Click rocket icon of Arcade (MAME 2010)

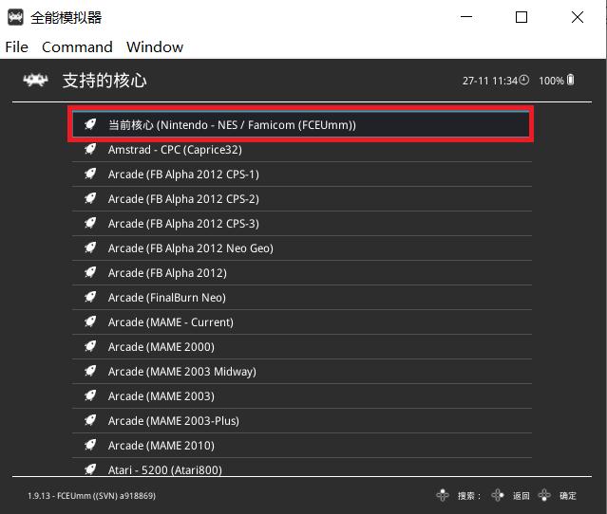click(90, 445)
